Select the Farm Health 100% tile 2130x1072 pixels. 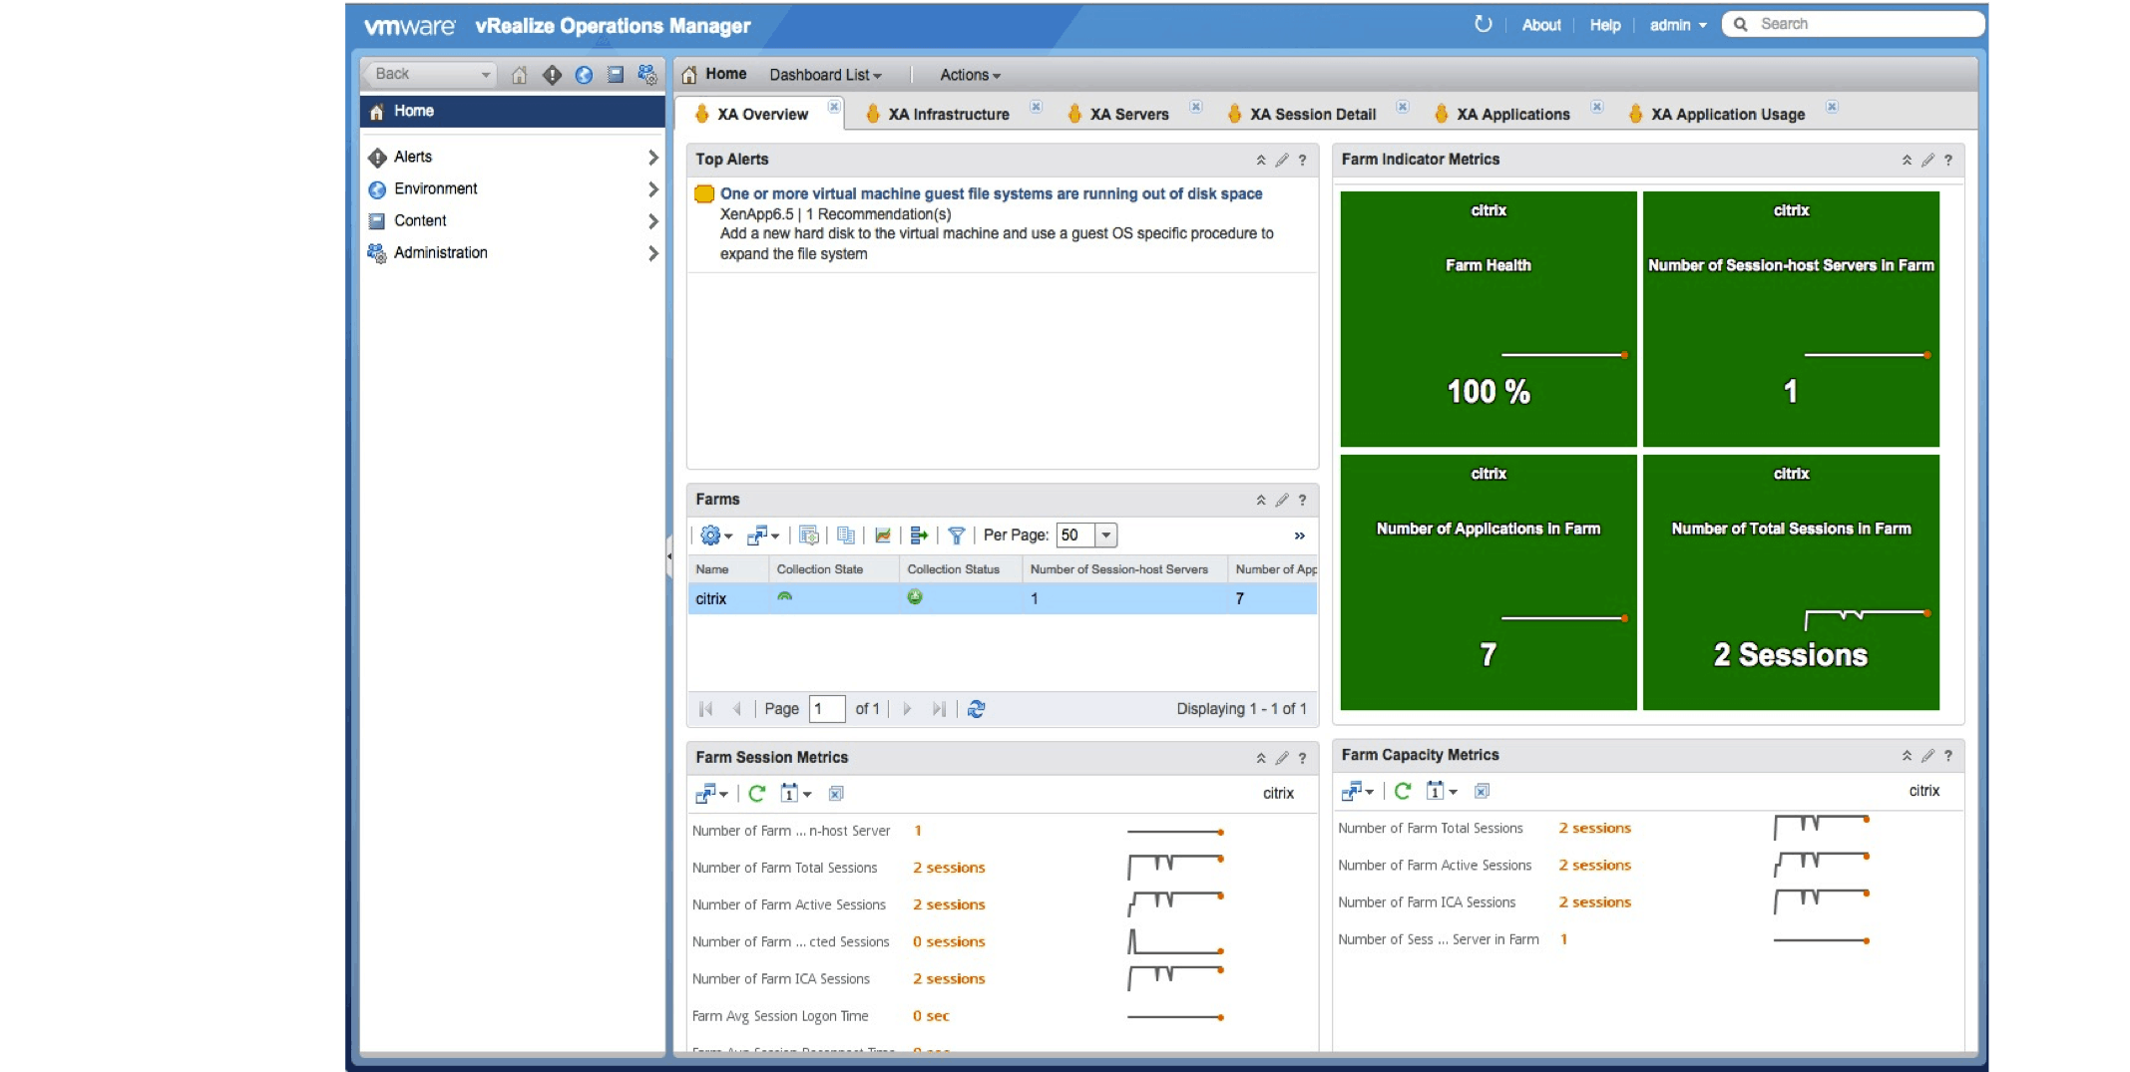(x=1488, y=319)
